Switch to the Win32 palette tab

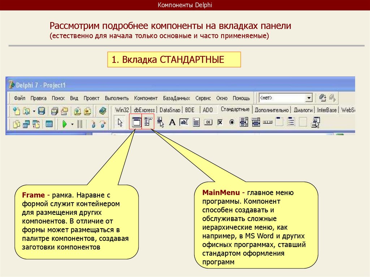pos(122,110)
